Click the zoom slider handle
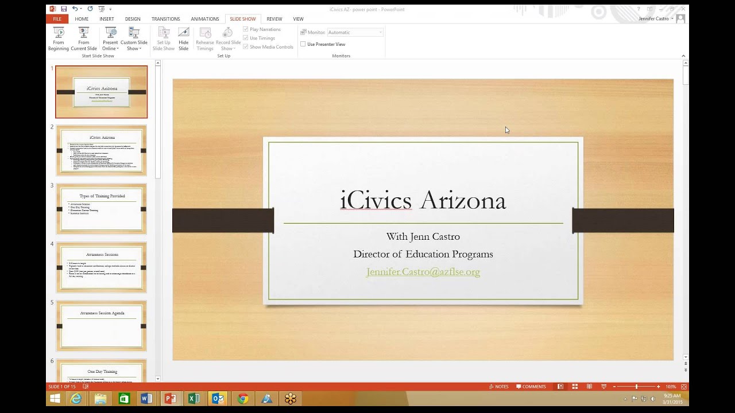735x413 pixels. [x=636, y=387]
